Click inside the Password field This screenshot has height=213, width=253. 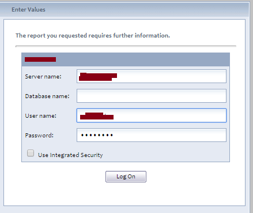tap(152, 135)
